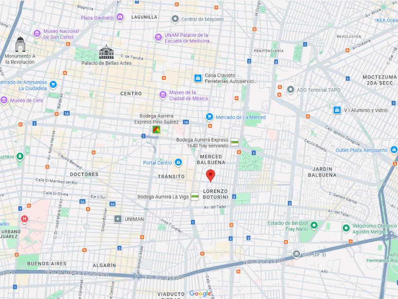
Task: Click Museo Nacional De San Carlos icon
Action: 37,33
